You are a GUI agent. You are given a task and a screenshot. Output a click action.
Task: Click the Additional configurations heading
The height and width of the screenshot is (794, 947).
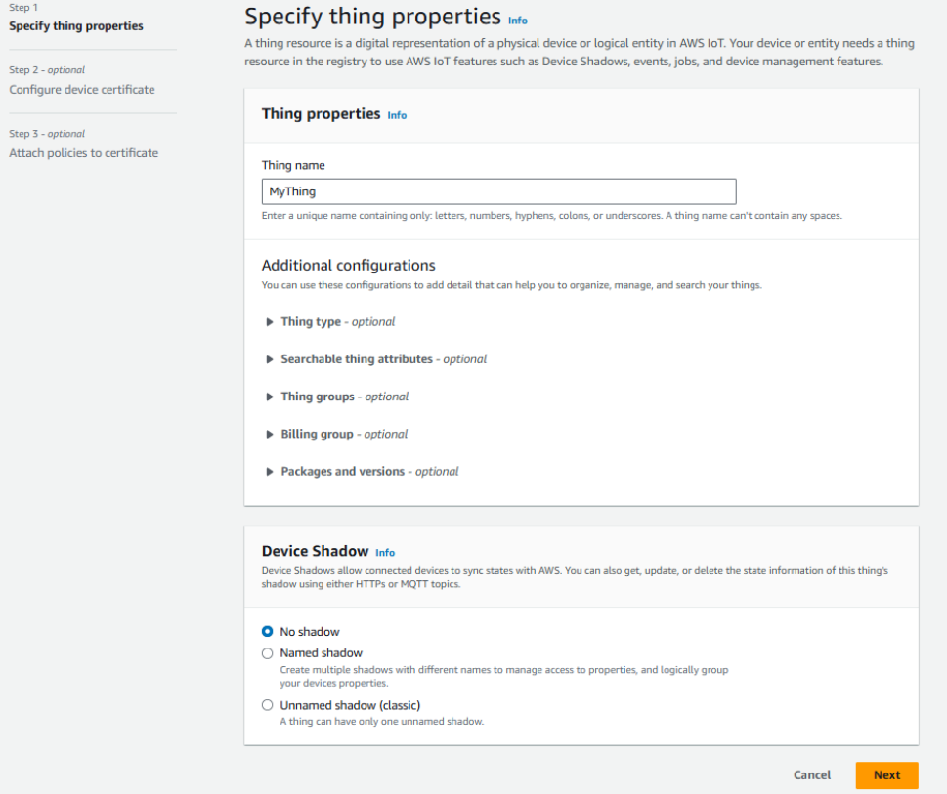click(x=348, y=266)
